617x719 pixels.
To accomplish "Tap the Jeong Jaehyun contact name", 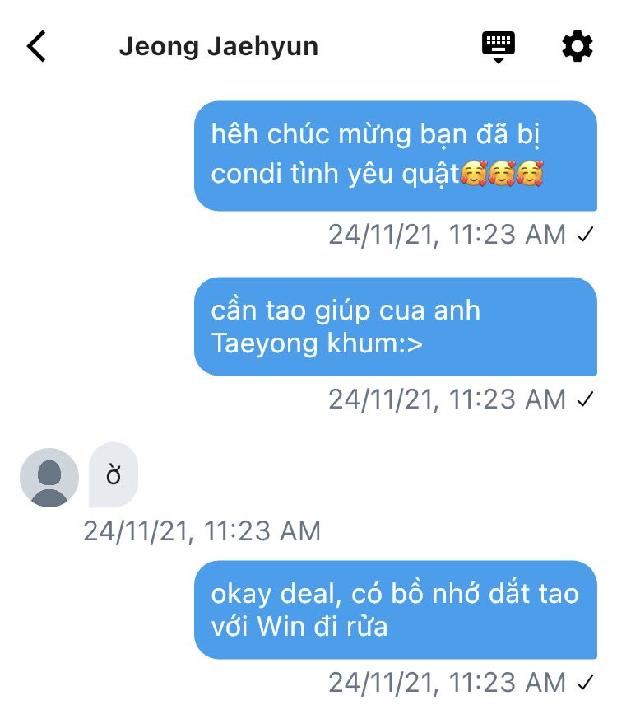I will (219, 47).
